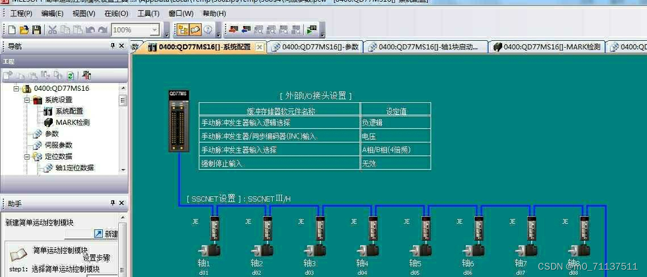Click 负逻辑 setting value cell
The height and width of the screenshot is (277, 647).
point(396,123)
